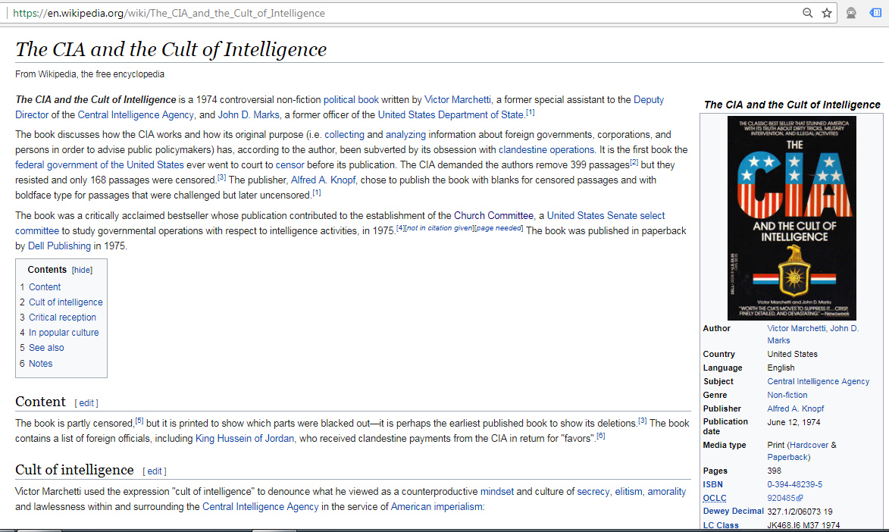The image size is (889, 532).
Task: Go to Critical reception section in Contents
Action: coord(62,318)
